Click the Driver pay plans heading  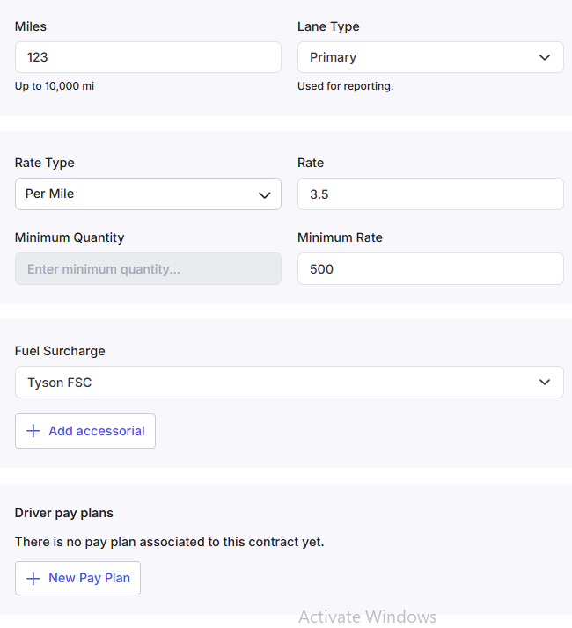[64, 513]
